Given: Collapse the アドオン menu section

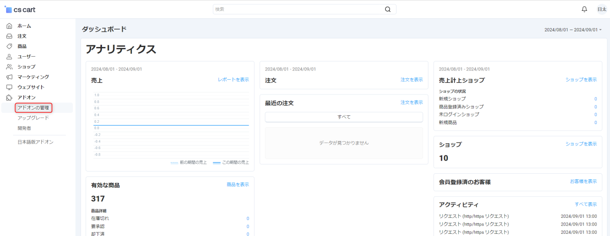Looking at the screenshot, I should 27,98.
